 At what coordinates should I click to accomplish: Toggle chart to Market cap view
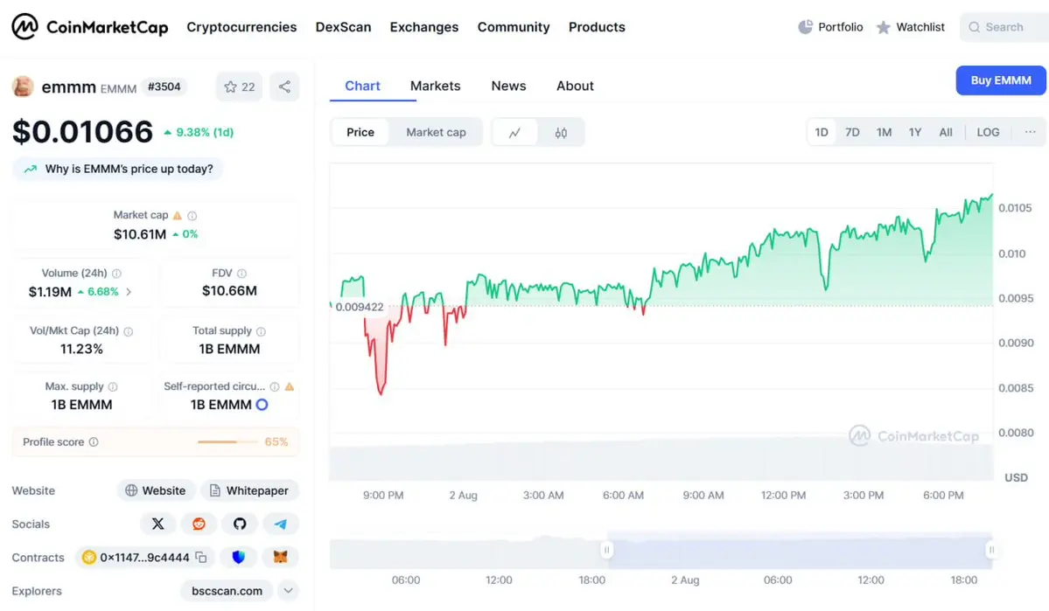point(436,132)
